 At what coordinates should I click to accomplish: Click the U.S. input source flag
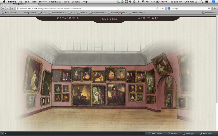pos(164,2)
